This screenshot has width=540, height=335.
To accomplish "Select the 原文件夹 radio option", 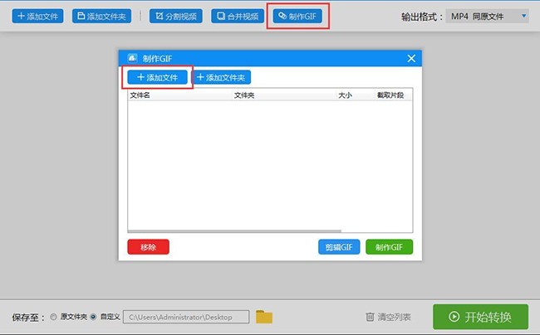I will [x=53, y=317].
